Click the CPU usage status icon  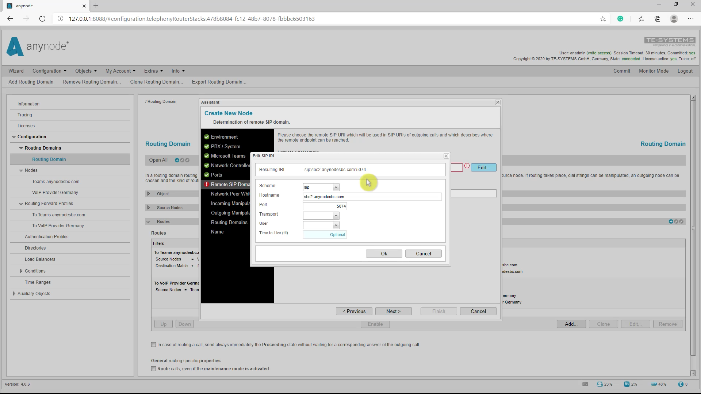click(627, 384)
